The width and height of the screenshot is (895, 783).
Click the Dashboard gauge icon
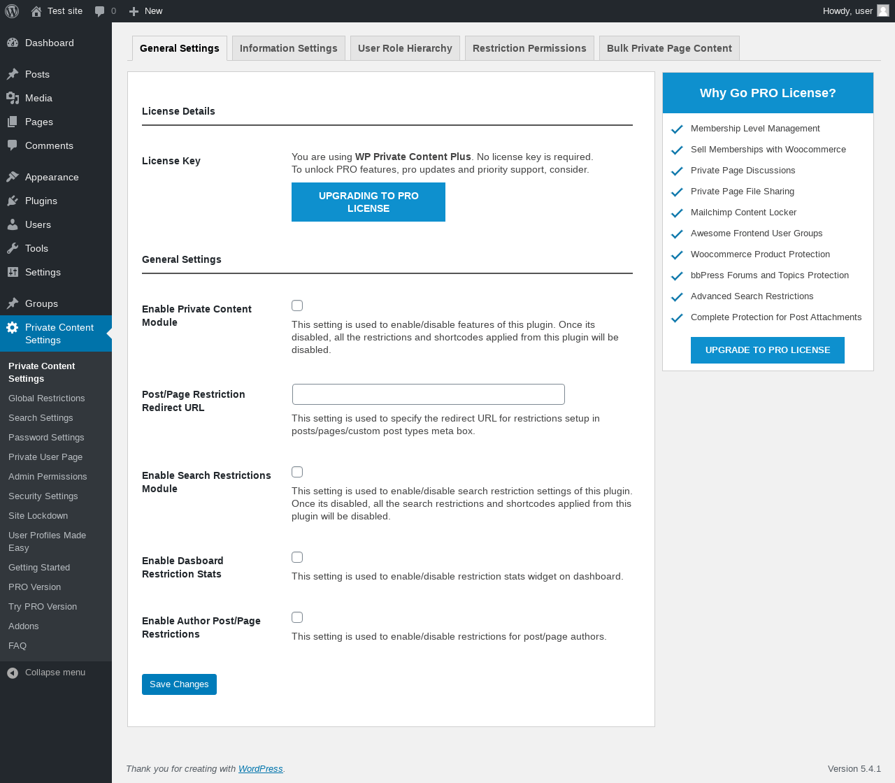click(x=13, y=43)
